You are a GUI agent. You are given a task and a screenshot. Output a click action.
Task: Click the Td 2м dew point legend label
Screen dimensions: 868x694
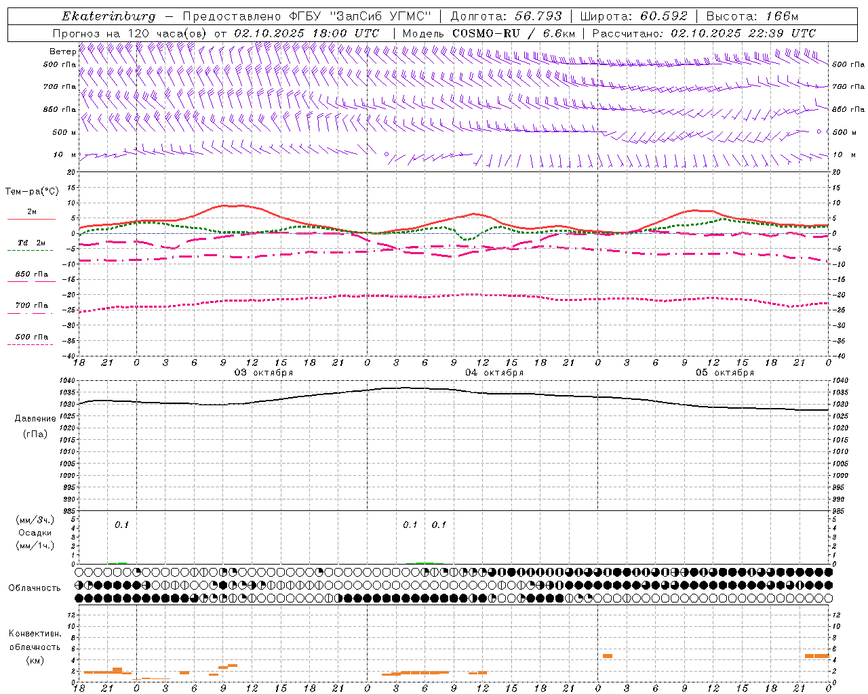point(31,243)
